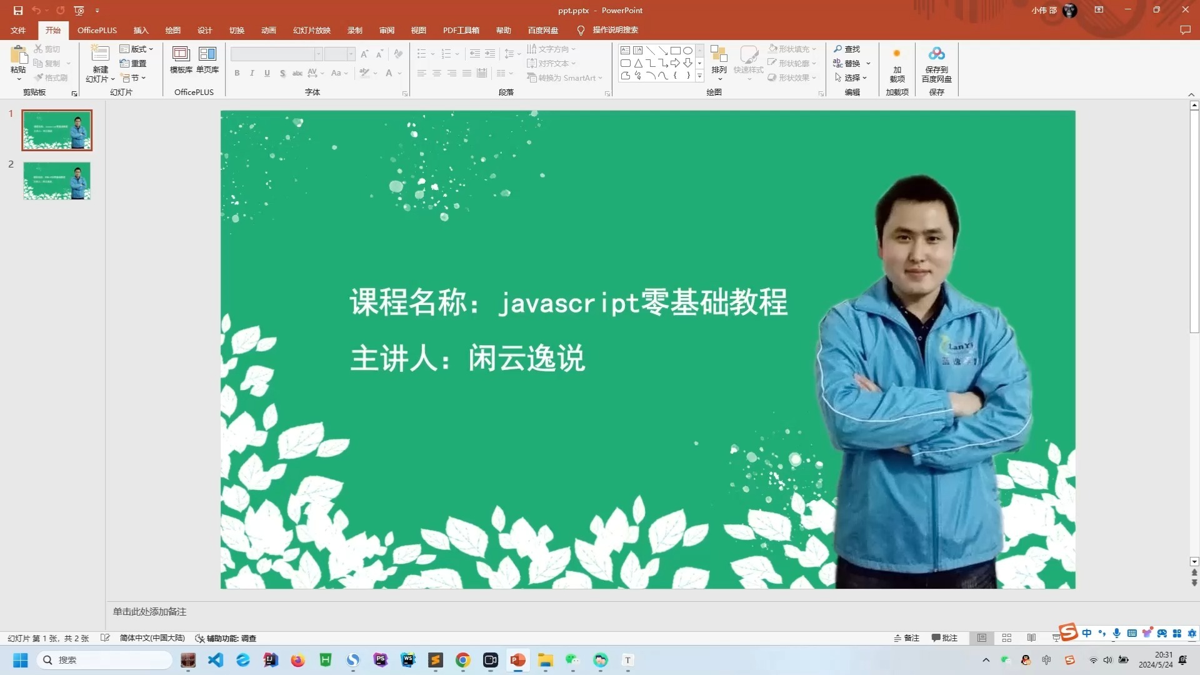The image size is (1200, 675).
Task: Click the format painter (格式刷) icon
Action: pyautogui.click(x=51, y=77)
